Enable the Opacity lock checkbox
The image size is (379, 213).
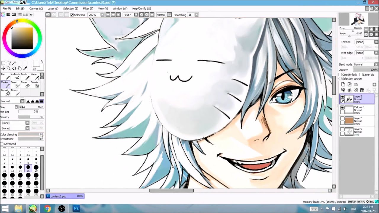(340, 75)
